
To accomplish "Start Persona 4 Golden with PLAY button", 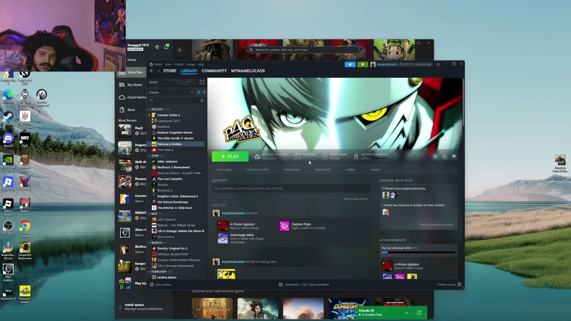I will pyautogui.click(x=230, y=156).
